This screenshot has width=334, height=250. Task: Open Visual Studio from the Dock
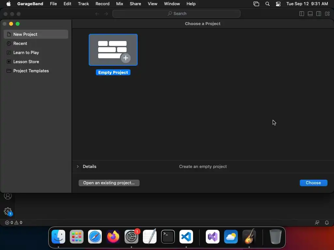[213, 237]
